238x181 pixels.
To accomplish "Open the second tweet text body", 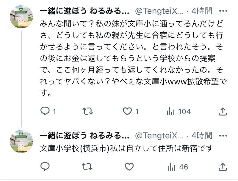I will pyautogui.click(x=127, y=148).
